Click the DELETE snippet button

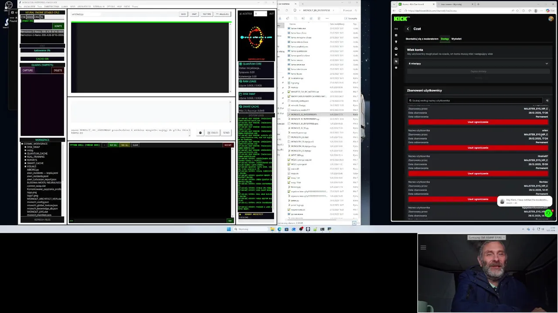(58, 70)
